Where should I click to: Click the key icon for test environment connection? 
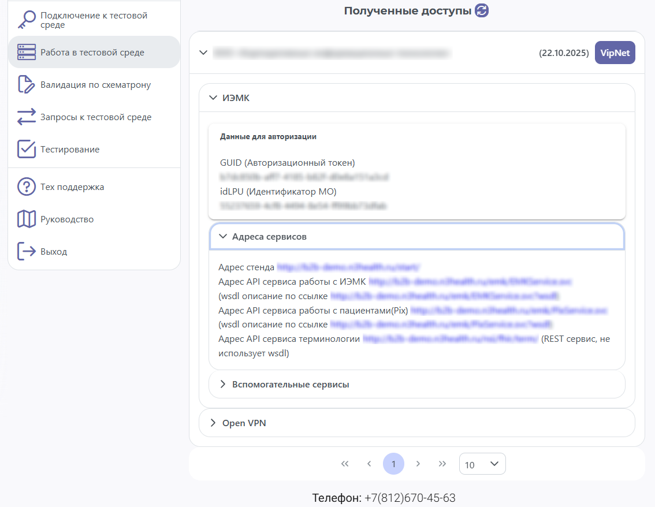27,20
